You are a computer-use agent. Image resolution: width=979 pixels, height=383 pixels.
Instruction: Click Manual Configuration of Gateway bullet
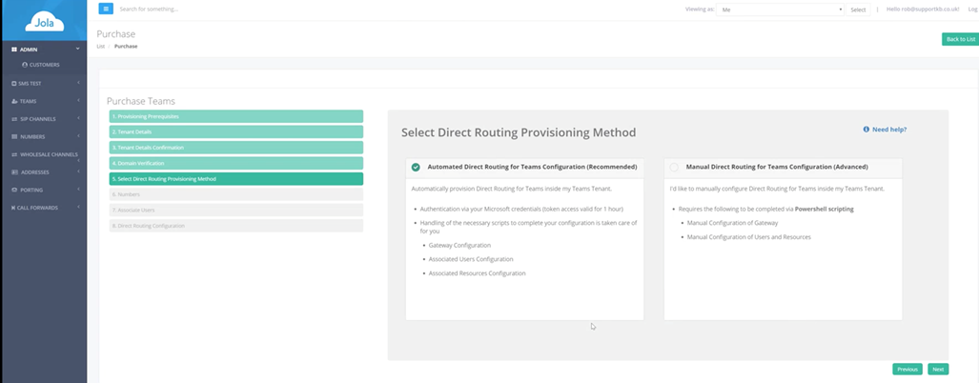click(732, 223)
